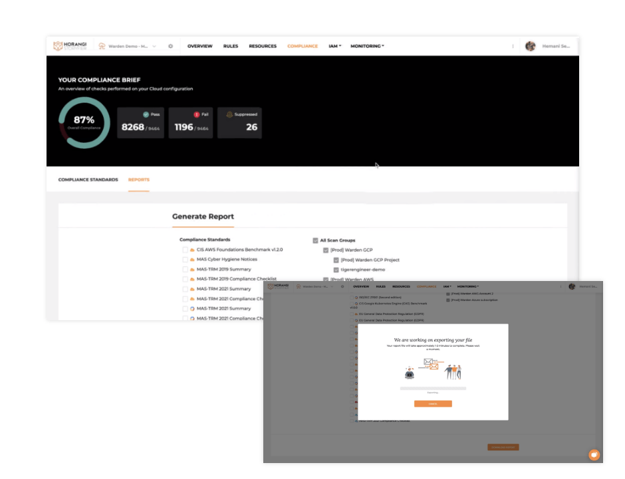Screen dimensions: 625x479
Task: Open the orange chat bubble widget
Action: 594,454
